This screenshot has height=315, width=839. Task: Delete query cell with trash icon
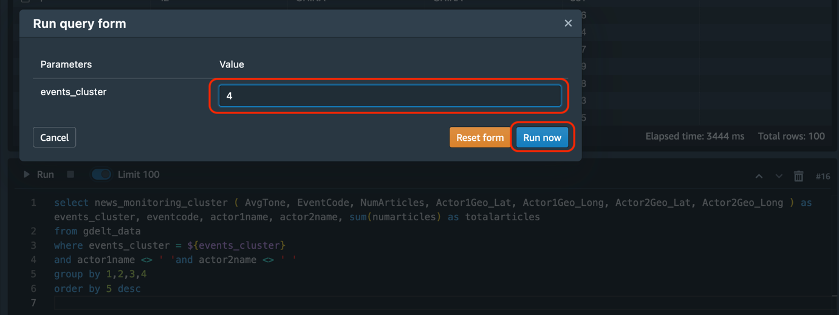[798, 176]
